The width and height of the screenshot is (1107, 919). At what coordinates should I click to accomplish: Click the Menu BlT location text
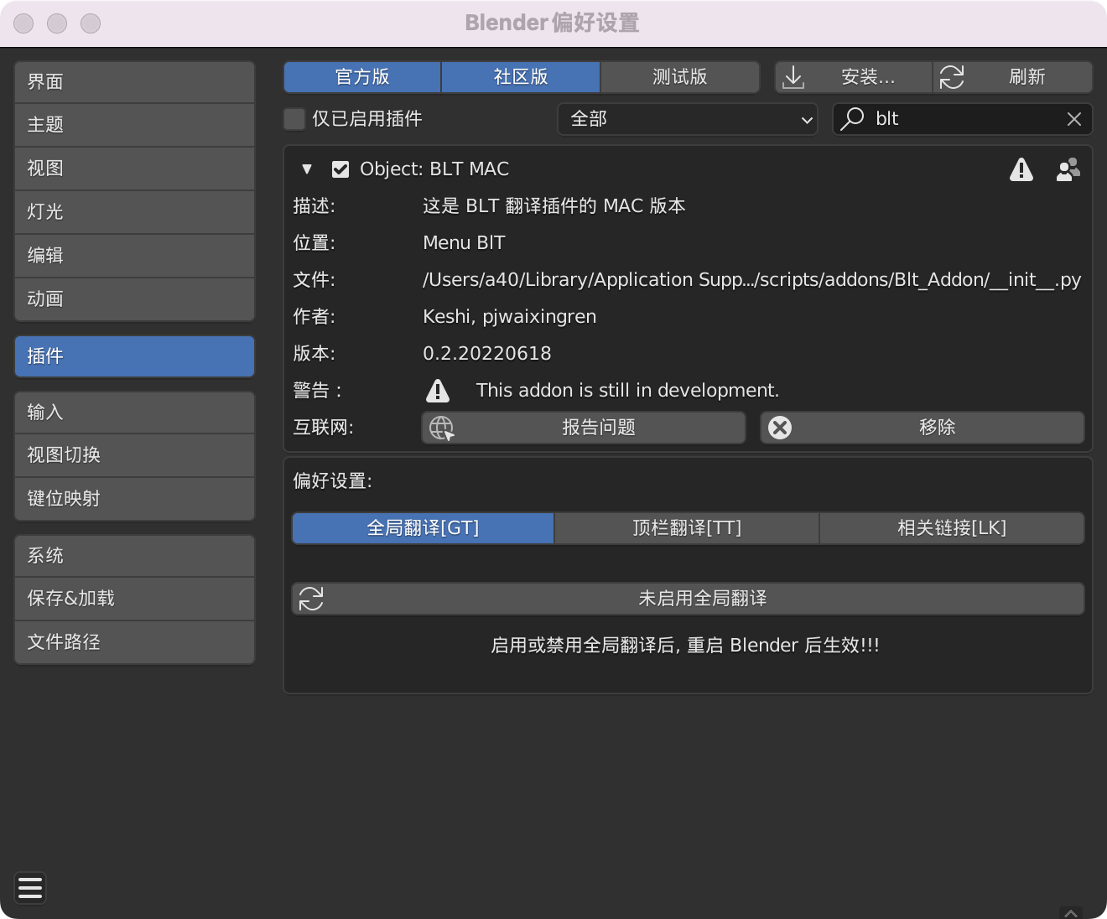tap(464, 243)
